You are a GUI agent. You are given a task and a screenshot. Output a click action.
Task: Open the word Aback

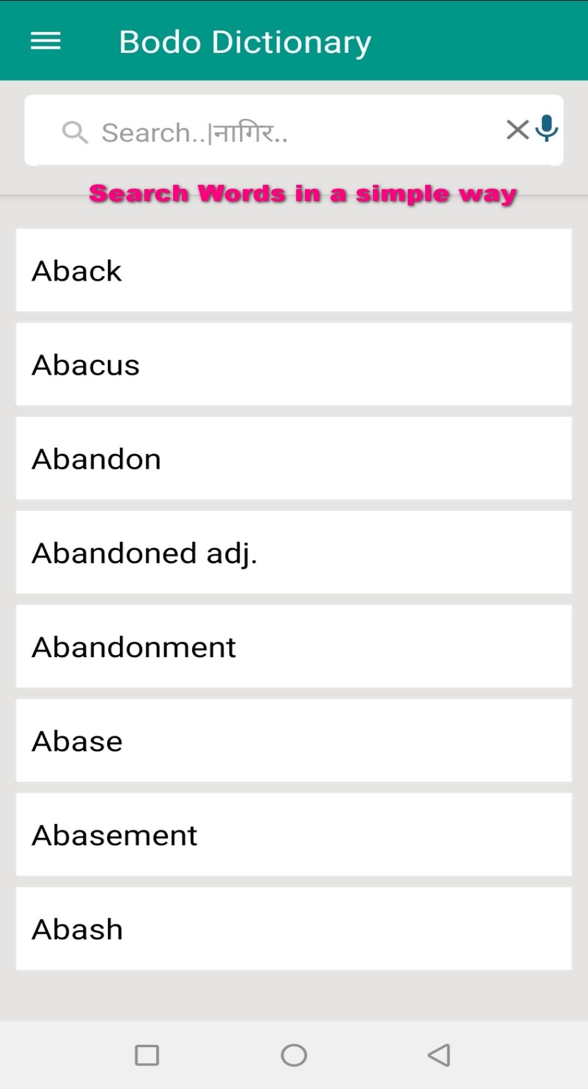pos(294,270)
